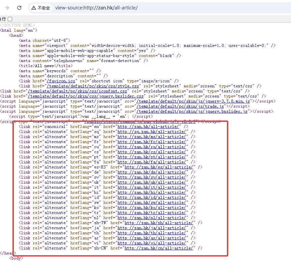
Task: Click the var __lang__ = 'en' script line
Action: point(81,116)
